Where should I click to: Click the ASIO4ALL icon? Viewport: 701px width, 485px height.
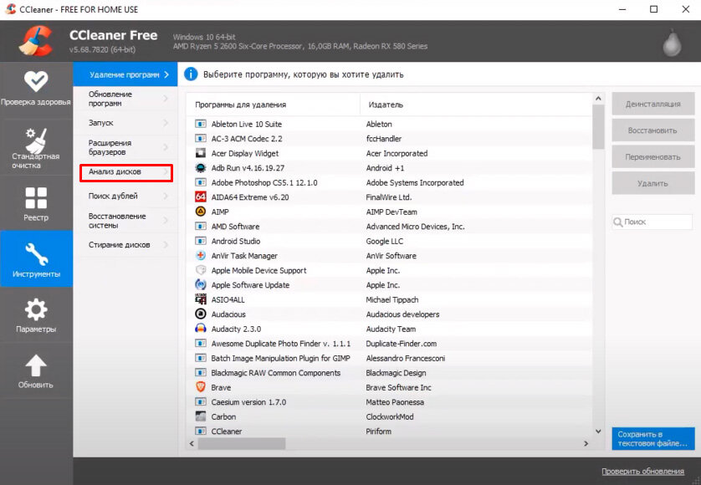[201, 299]
